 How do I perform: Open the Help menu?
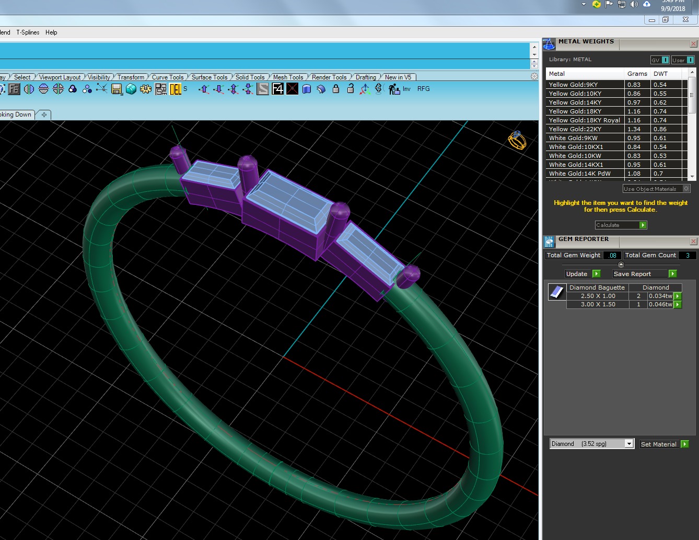tap(51, 32)
